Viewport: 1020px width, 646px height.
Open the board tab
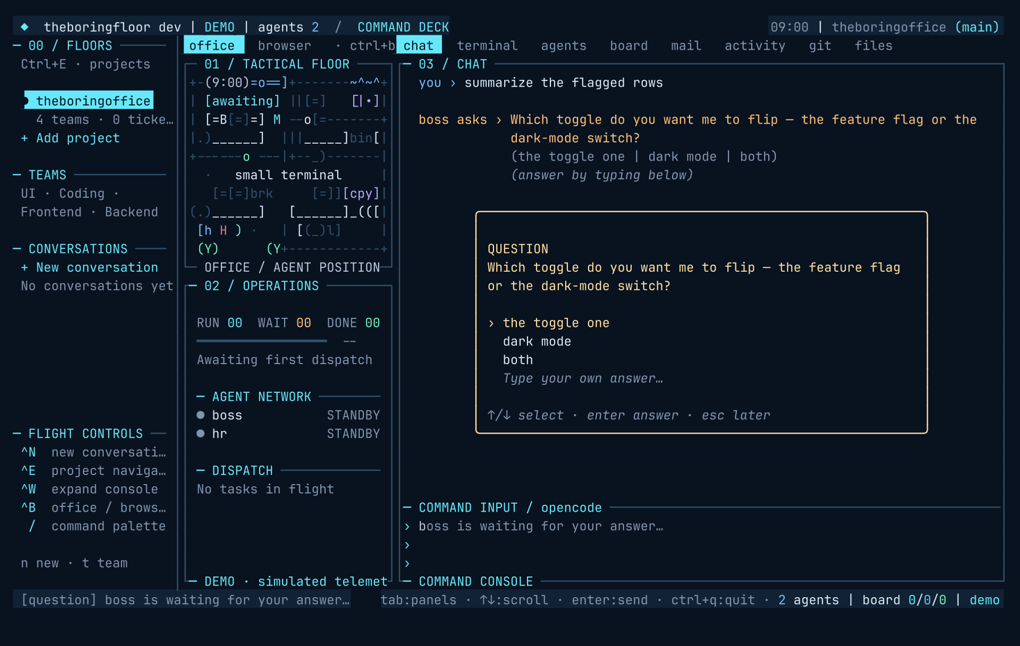pos(628,46)
